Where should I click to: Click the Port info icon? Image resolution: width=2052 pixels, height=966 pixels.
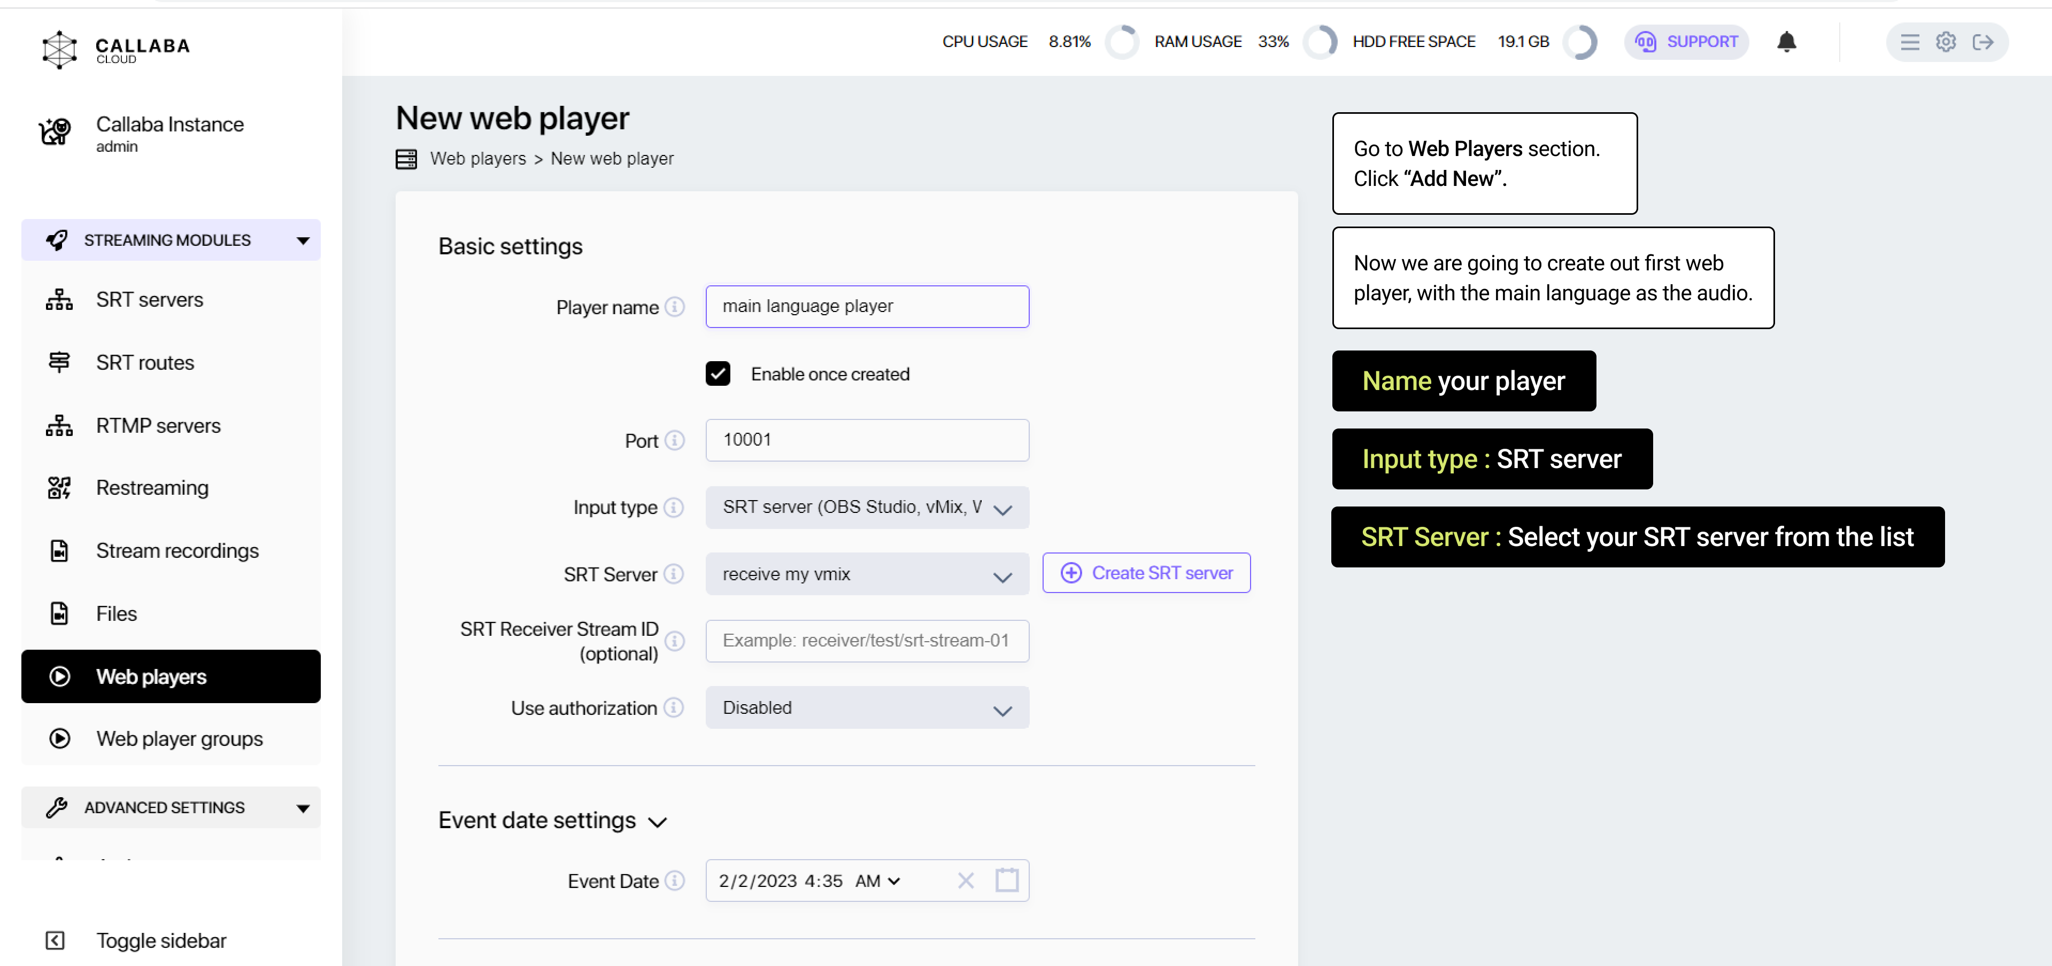coord(675,440)
